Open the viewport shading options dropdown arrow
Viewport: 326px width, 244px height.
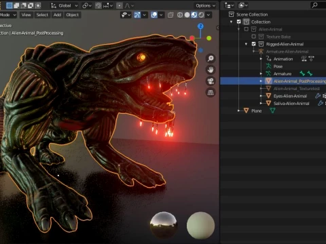pyautogui.click(x=209, y=15)
